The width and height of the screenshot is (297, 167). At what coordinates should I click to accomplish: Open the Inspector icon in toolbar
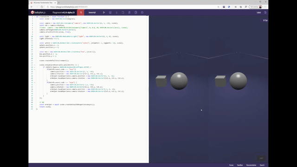click(x=136, y=13)
